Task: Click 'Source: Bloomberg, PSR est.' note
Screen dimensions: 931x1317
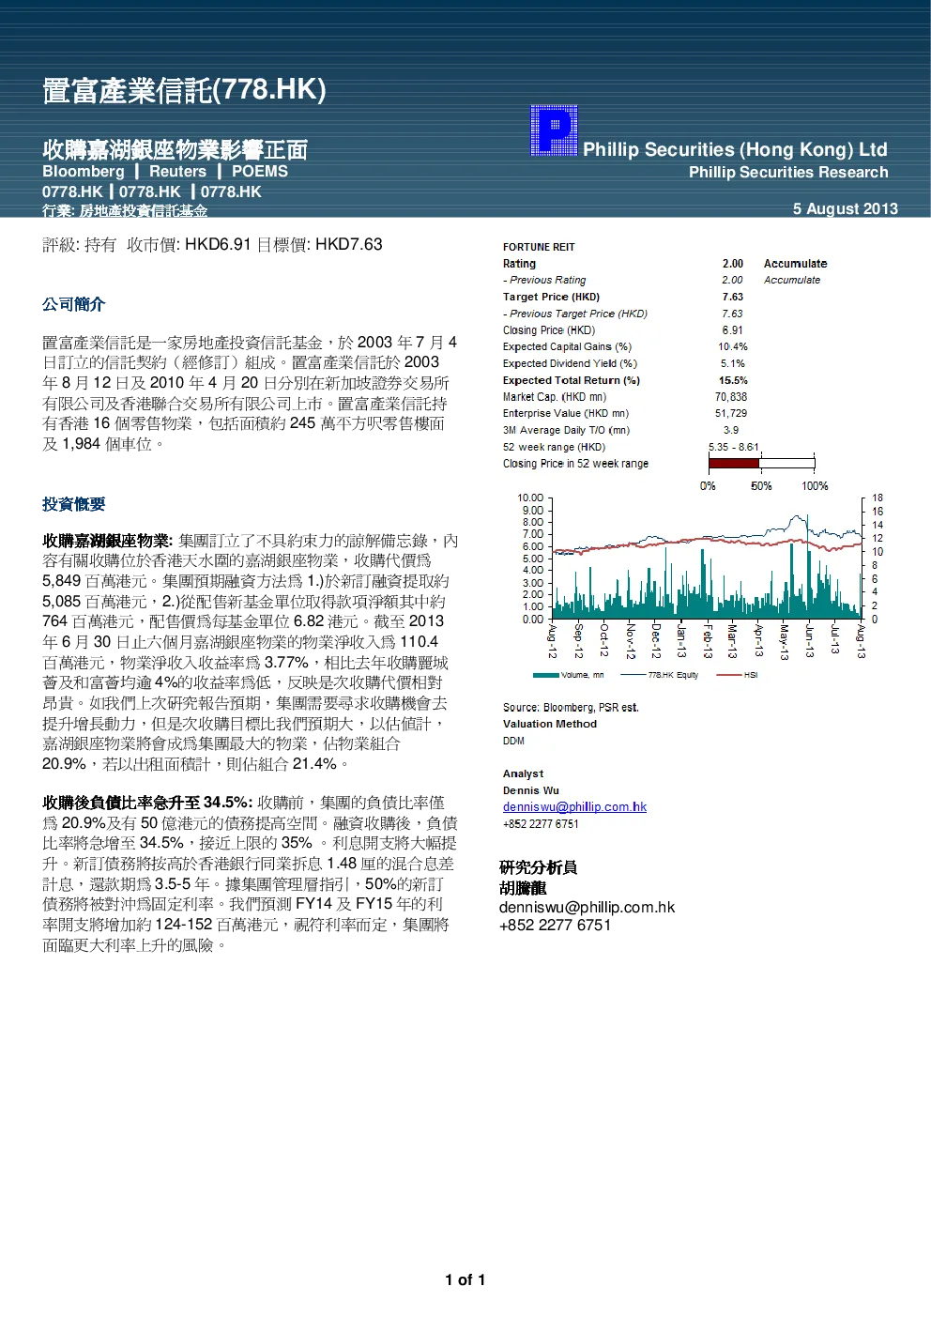Action: coord(570,708)
